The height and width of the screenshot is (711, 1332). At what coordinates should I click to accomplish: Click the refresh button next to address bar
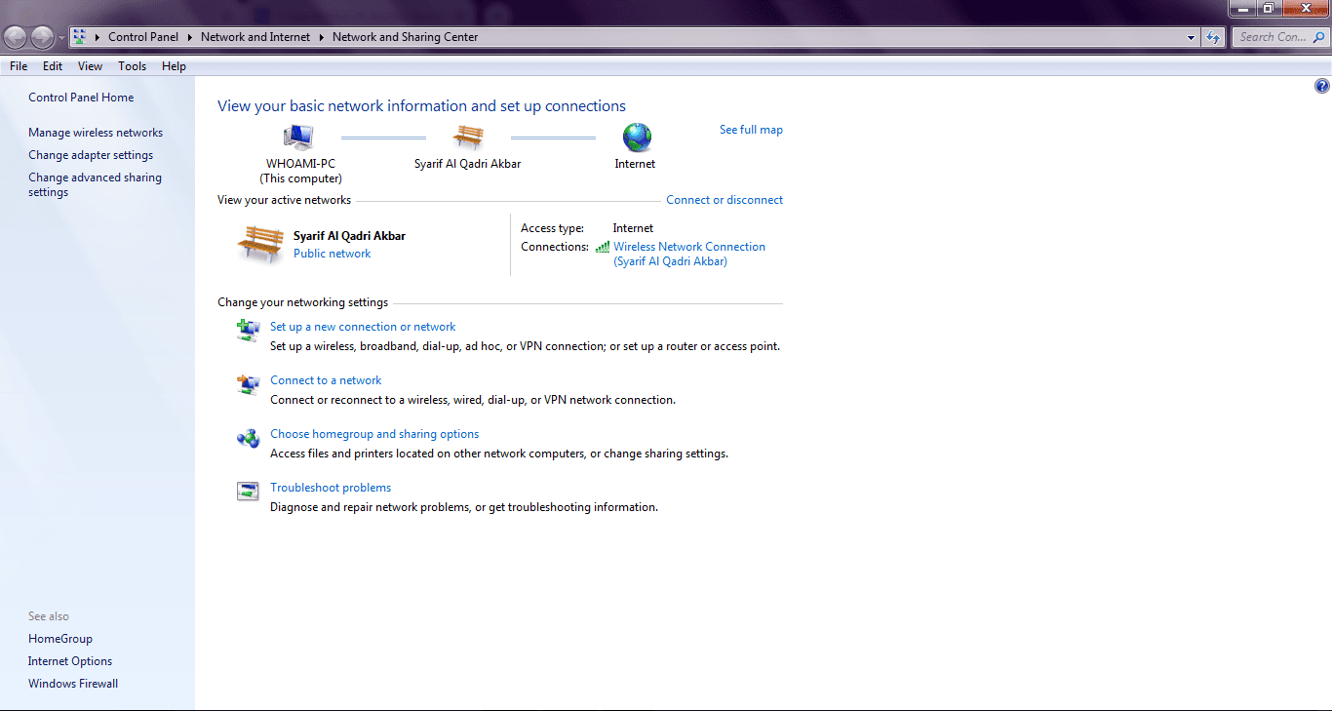tap(1214, 37)
